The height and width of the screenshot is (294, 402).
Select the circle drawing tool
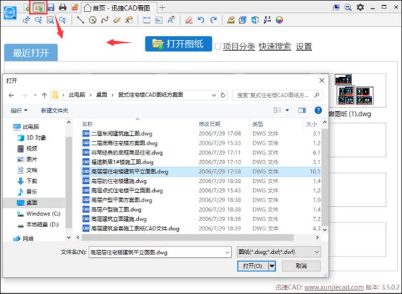[92, 20]
